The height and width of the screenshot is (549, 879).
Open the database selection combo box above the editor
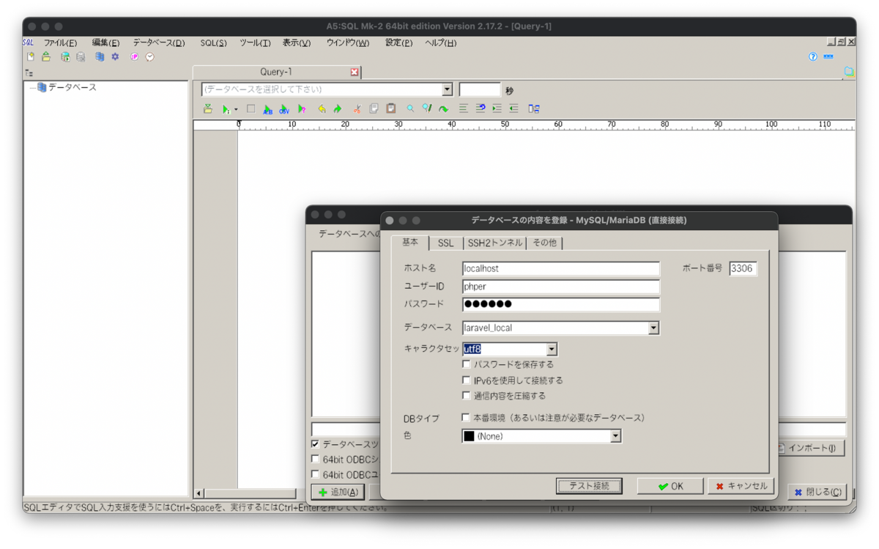tap(448, 89)
